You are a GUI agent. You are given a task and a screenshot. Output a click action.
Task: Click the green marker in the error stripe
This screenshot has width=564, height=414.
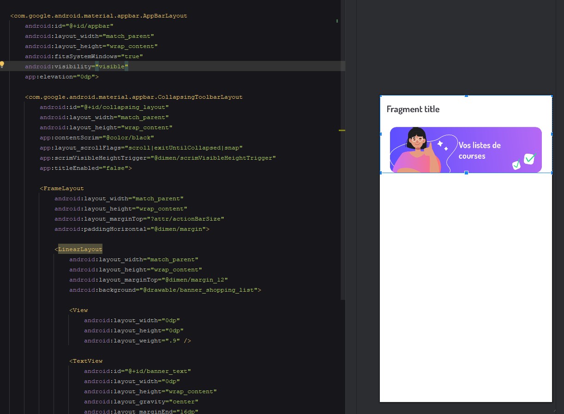[337, 21]
